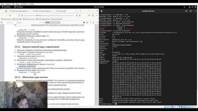Select the PDF text annotation tool
This screenshot has height=111, width=198.
click(91, 23)
